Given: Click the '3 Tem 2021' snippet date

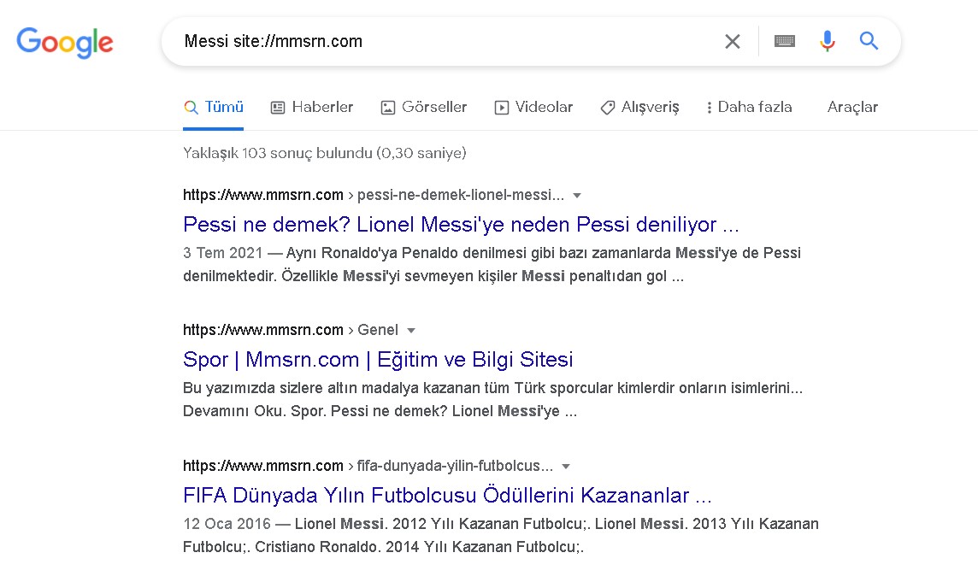Looking at the screenshot, I should [x=222, y=253].
